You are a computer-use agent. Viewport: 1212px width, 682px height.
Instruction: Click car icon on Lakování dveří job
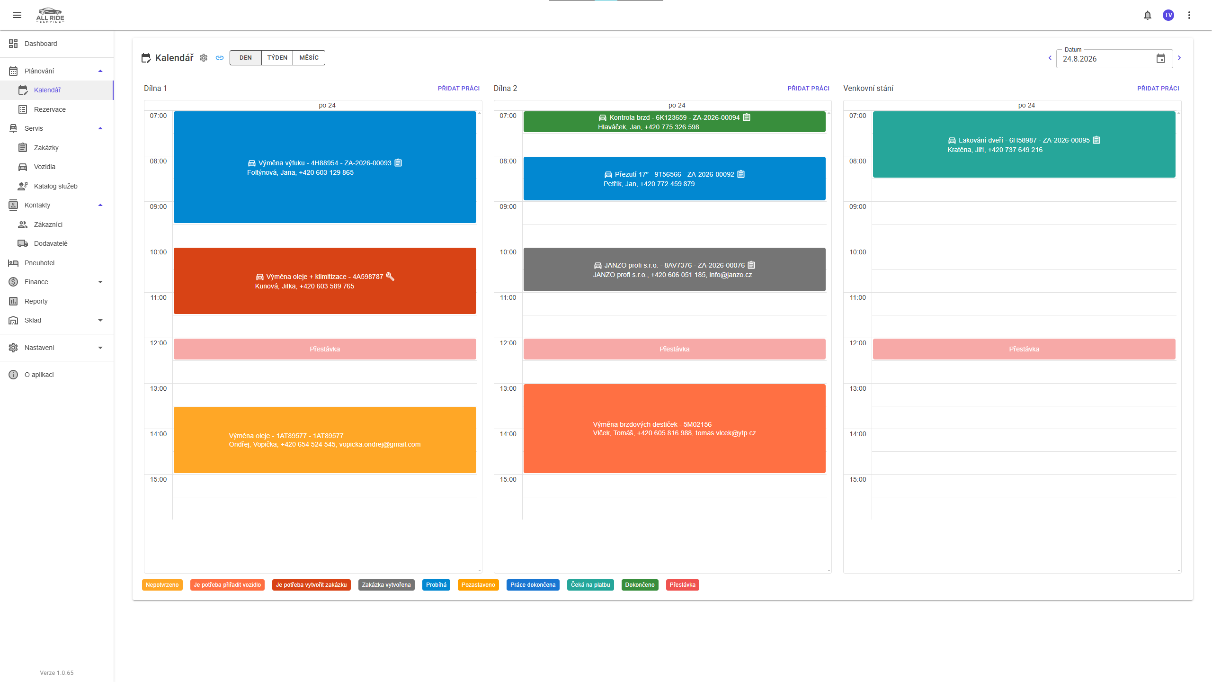point(952,141)
